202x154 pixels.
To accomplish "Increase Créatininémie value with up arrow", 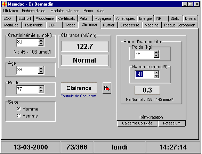I will (41, 41).
